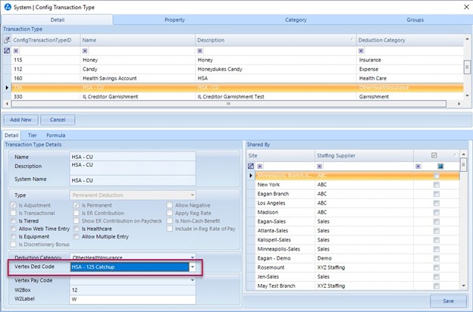This screenshot has height=312, width=473.
Task: Click the Cancel button
Action: (x=58, y=120)
